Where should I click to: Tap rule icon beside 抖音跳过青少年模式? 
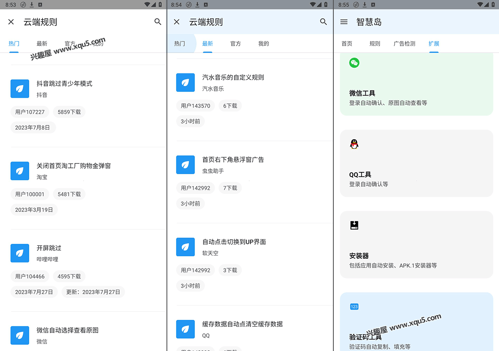coord(20,88)
